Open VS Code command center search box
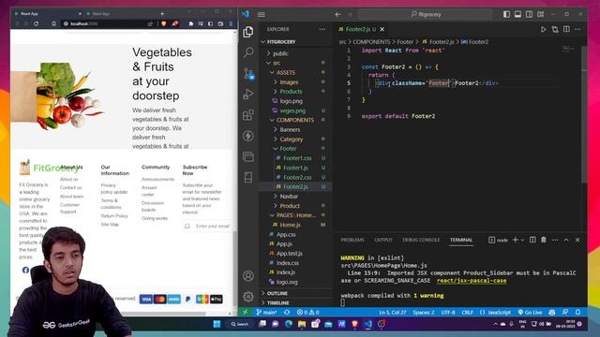This screenshot has width=600, height=337. click(x=425, y=15)
